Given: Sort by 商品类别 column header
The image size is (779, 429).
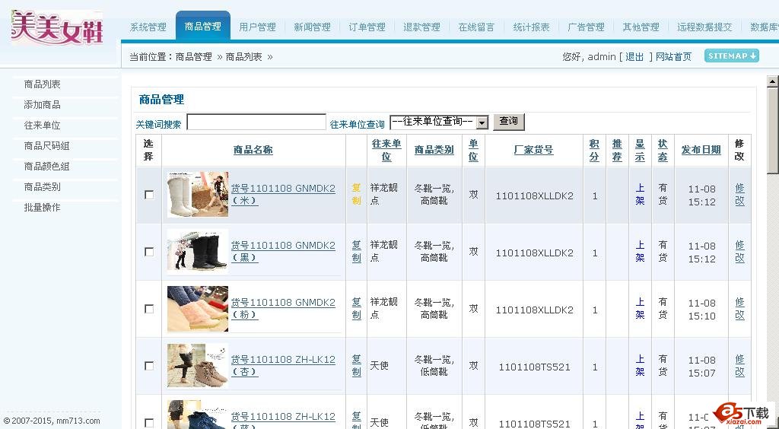Looking at the screenshot, I should point(434,150).
